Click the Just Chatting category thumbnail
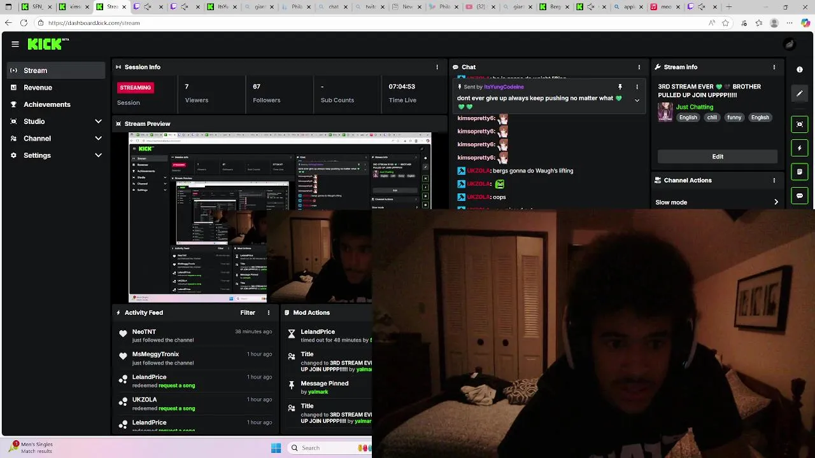 (x=665, y=112)
